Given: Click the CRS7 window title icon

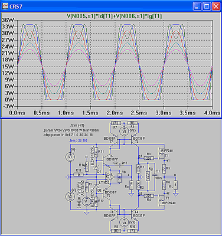Looking at the screenshot, I should pyautogui.click(x=5, y=6).
